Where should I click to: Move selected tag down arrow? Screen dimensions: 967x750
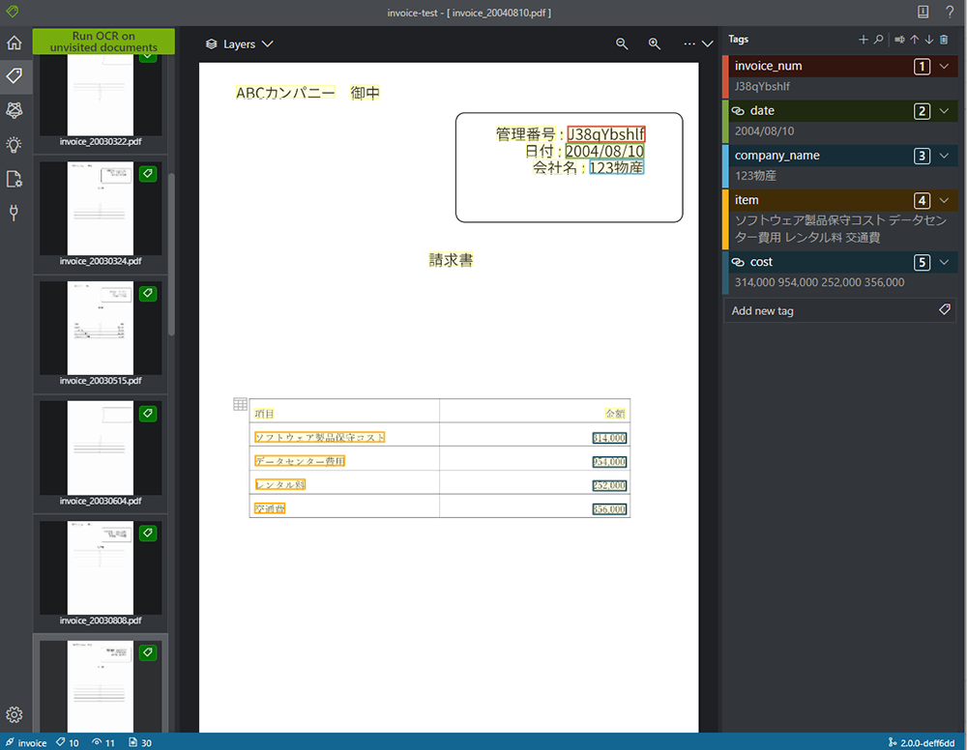coord(928,40)
